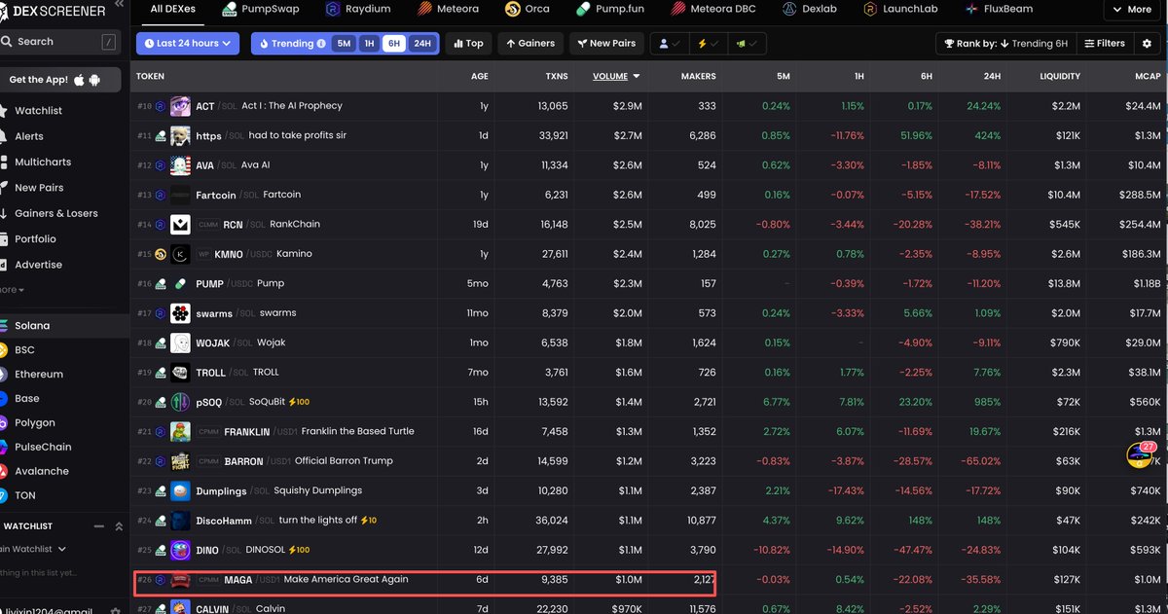1168x614 pixels.
Task: Click the Top button
Action: point(468,44)
